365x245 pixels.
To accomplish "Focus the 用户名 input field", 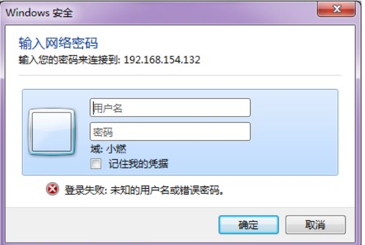I will 170,108.
